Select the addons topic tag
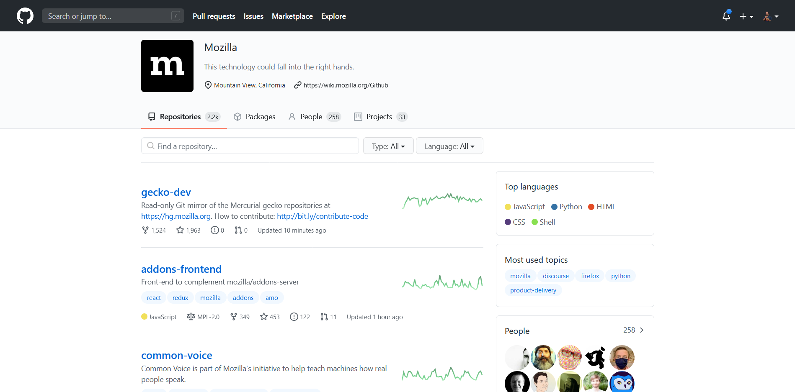 (x=243, y=298)
